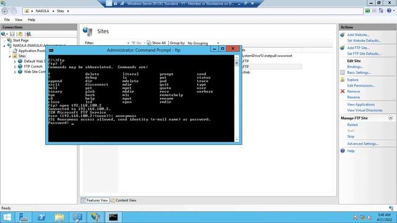Open the File menu
Image resolution: width=397 pixels, height=223 pixels.
pyautogui.click(x=7, y=20)
